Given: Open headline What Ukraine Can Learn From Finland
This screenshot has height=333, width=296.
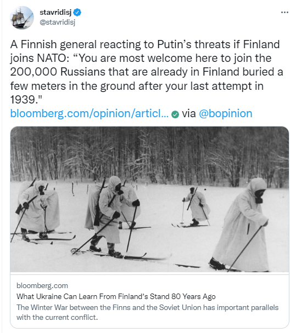Looking at the screenshot, I should (116, 296).
